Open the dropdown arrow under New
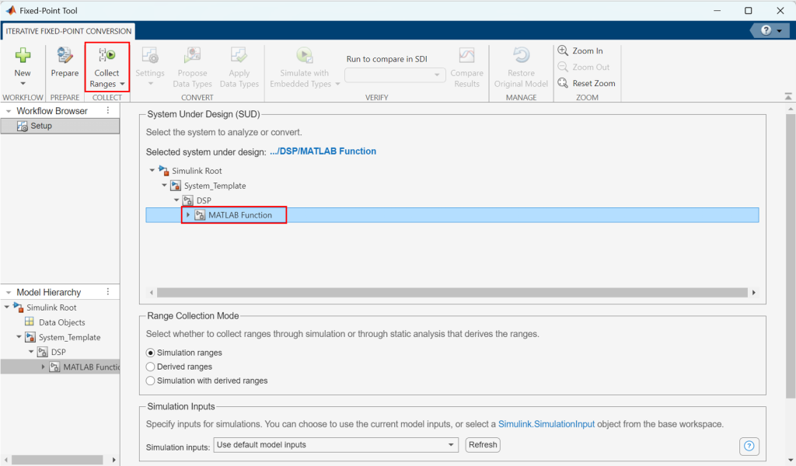 pos(23,84)
